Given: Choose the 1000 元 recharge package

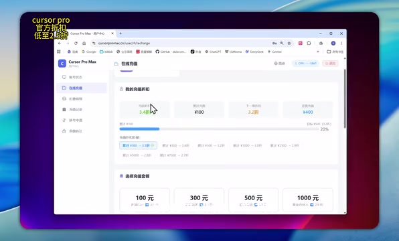Looking at the screenshot, I should pos(308,200).
